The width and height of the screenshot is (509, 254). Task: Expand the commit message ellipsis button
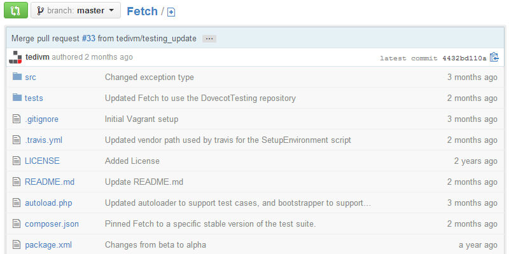209,39
